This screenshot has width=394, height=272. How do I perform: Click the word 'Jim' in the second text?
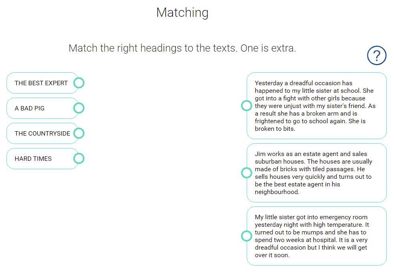(x=260, y=154)
